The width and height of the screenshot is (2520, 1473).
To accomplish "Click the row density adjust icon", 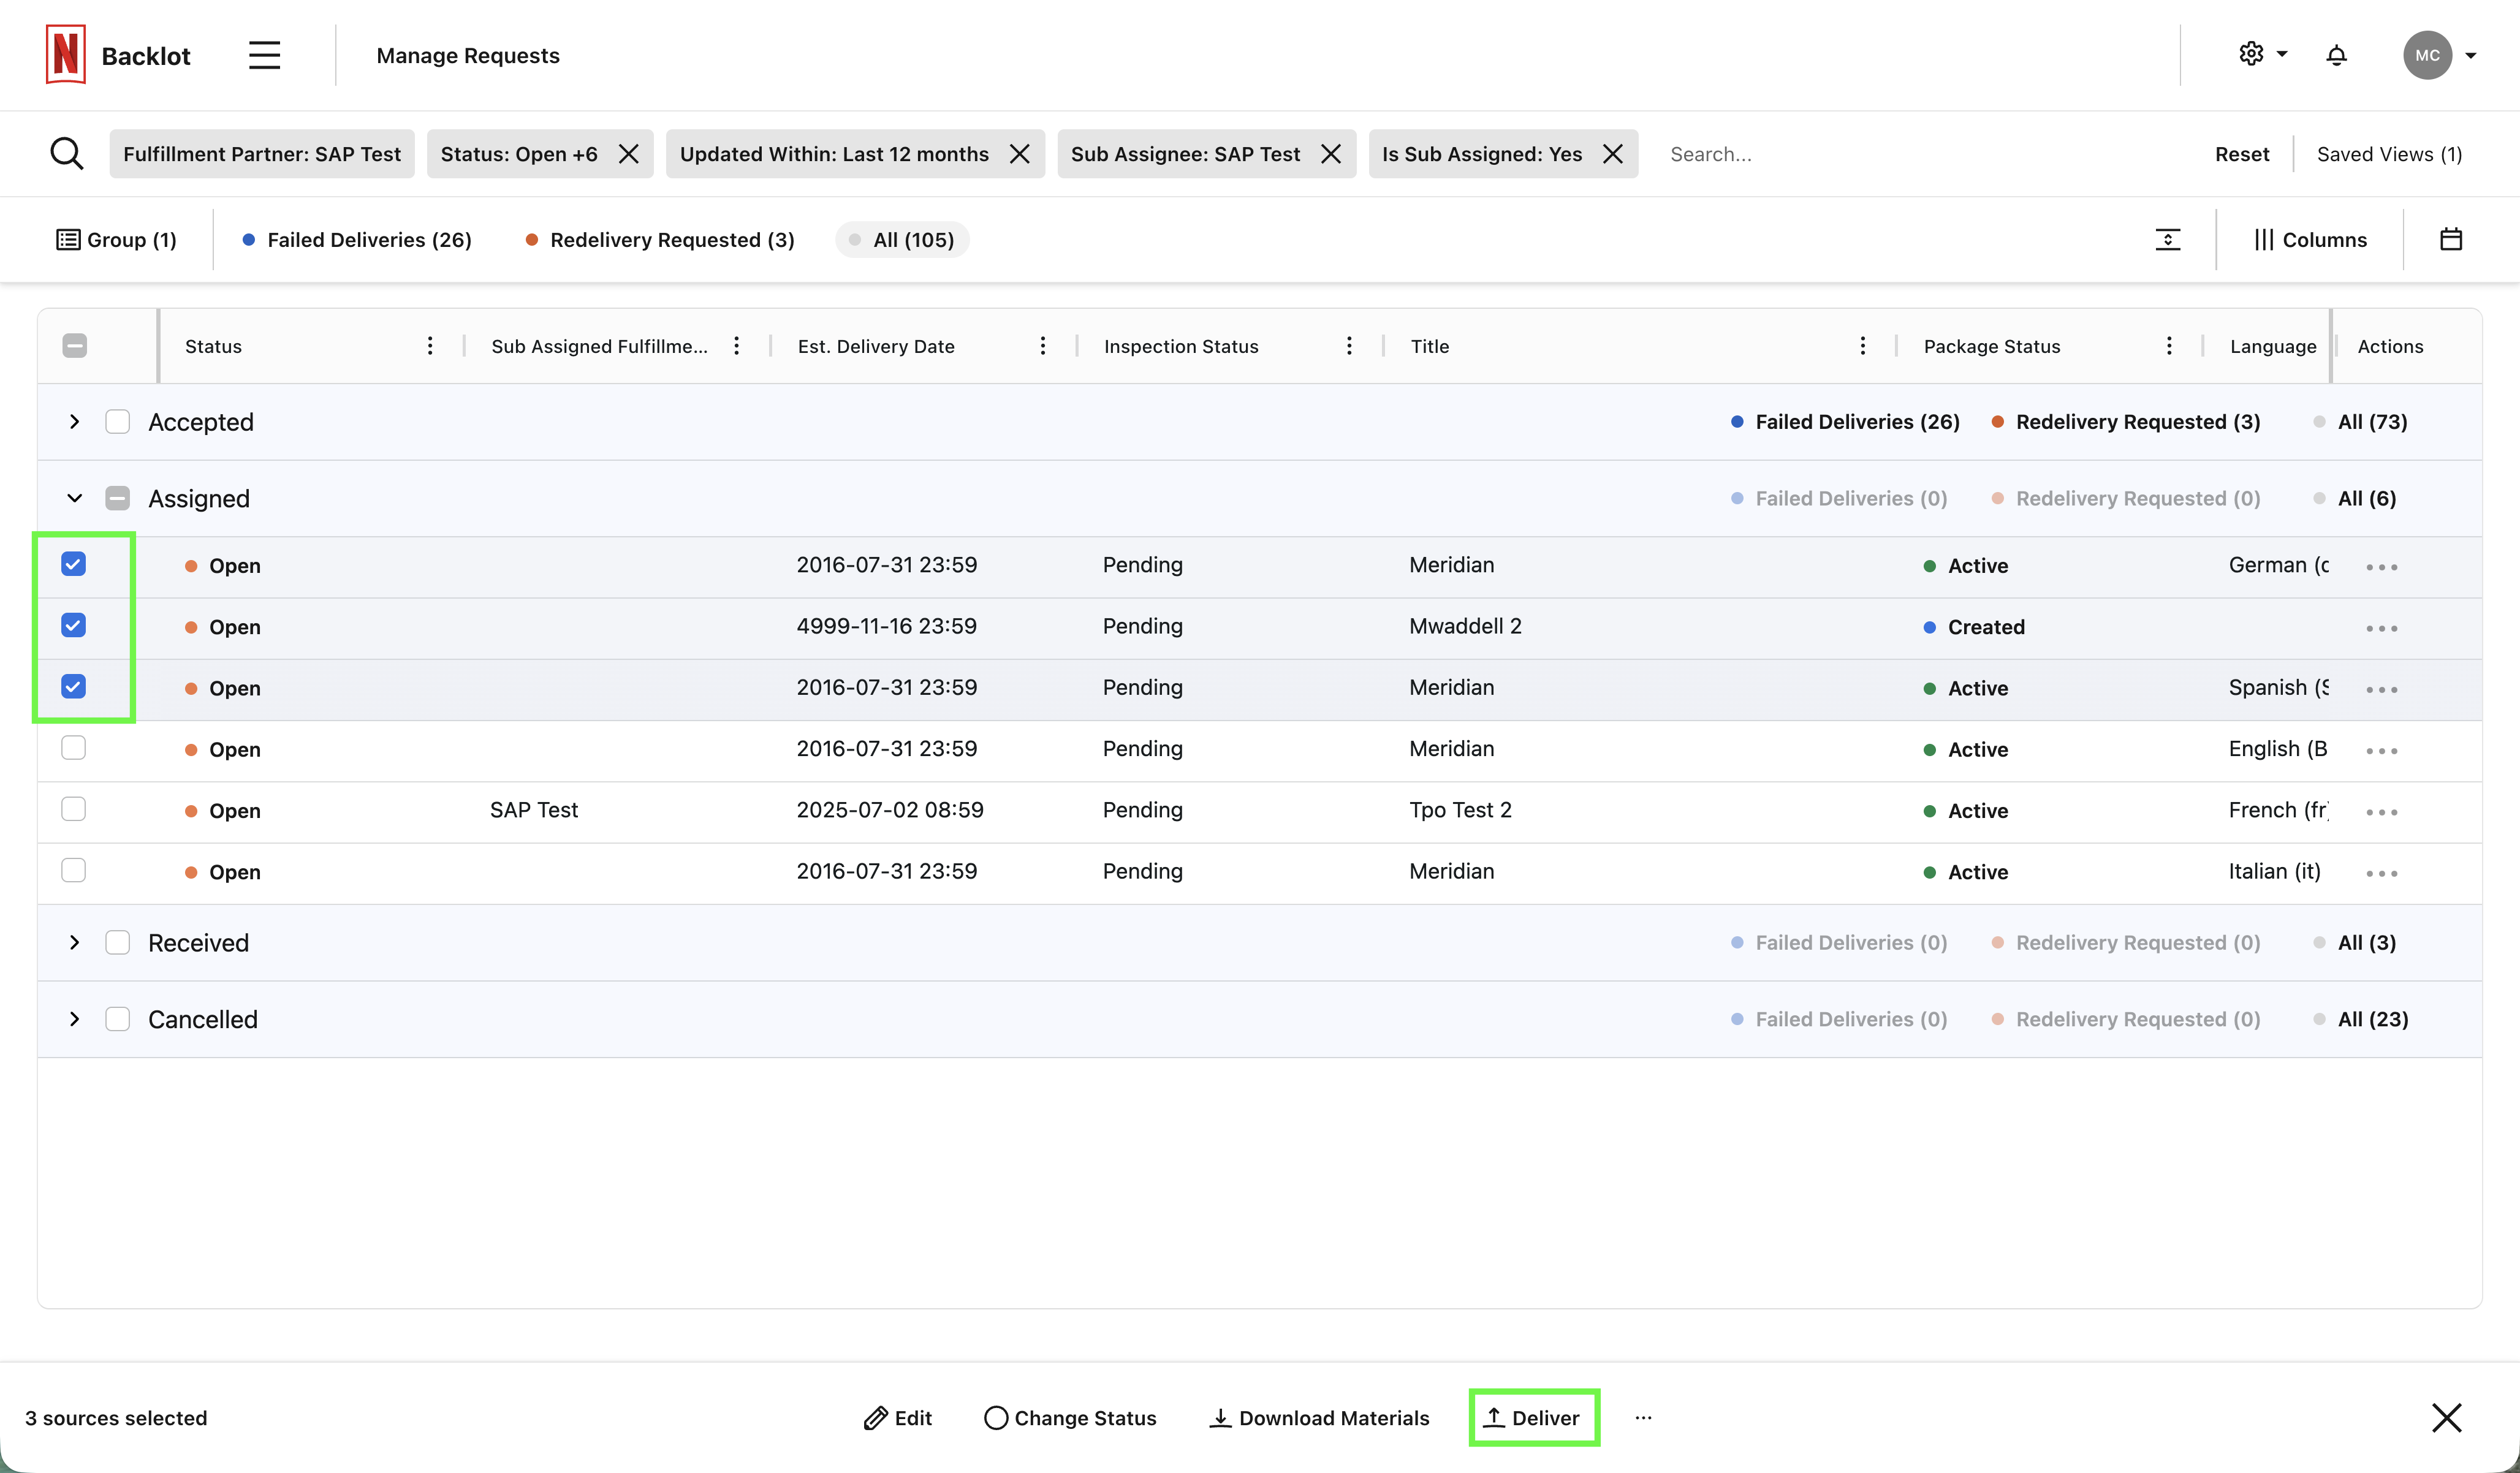I will pyautogui.click(x=2167, y=239).
